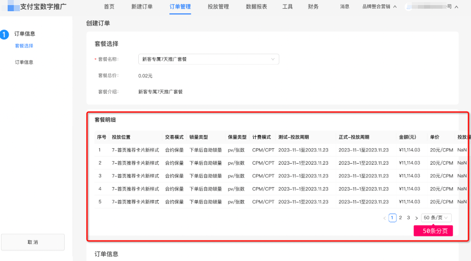The image size is (471, 261).
Task: Go to next page arrow in pagination
Action: tap(416, 218)
